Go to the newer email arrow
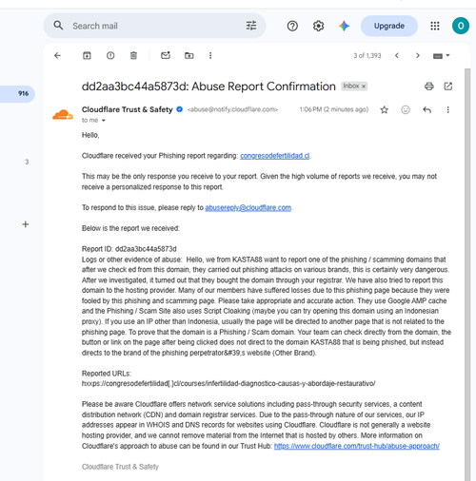The image size is (476, 481). [397, 56]
